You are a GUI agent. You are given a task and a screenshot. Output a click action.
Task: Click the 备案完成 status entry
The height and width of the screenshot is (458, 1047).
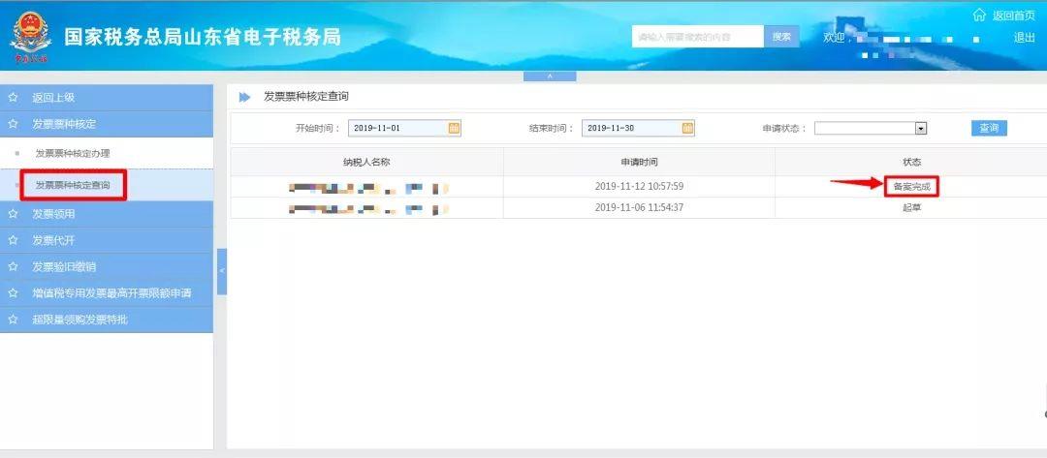[x=911, y=186]
